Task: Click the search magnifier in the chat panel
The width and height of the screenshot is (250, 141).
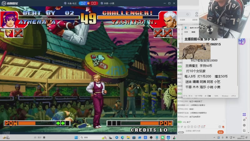Action: point(187,14)
